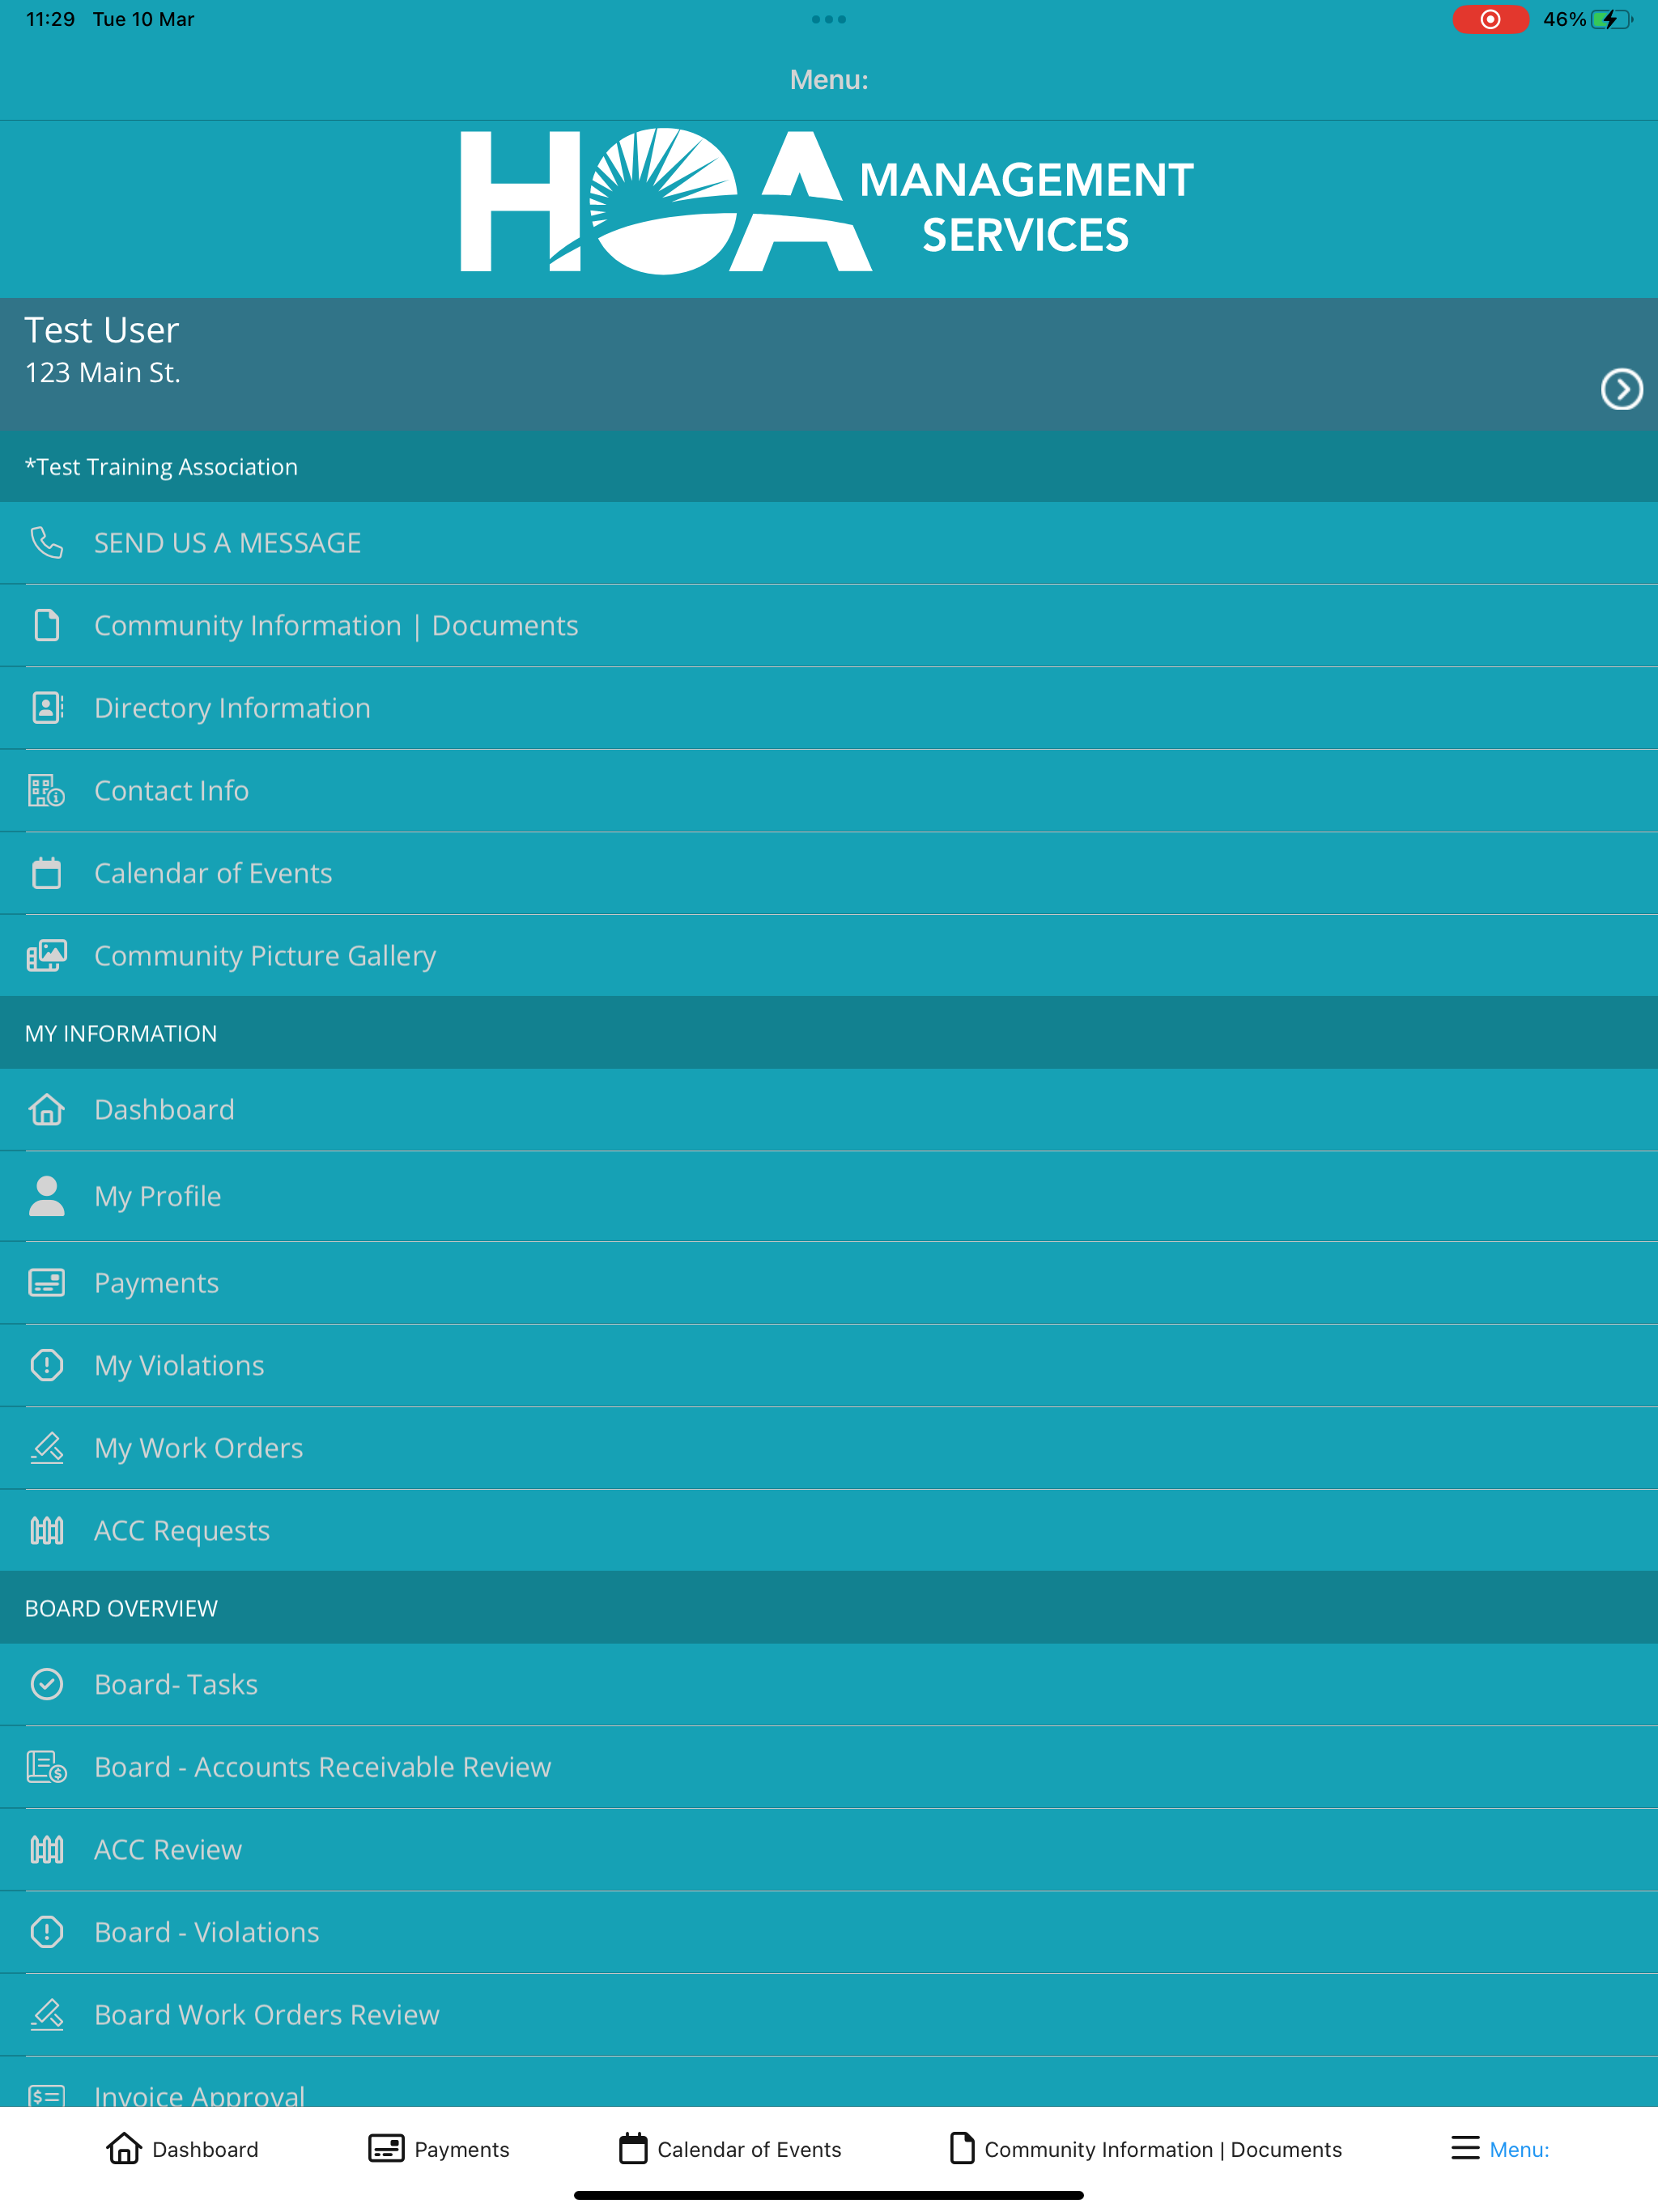This screenshot has width=1658, height=2212.
Task: View My Work Orders
Action: click(x=829, y=1448)
